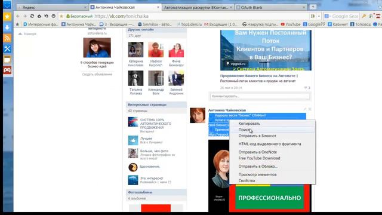Open the games controller sidebar icon
The height and width of the screenshot is (215, 382).
pyautogui.click(x=7, y=70)
